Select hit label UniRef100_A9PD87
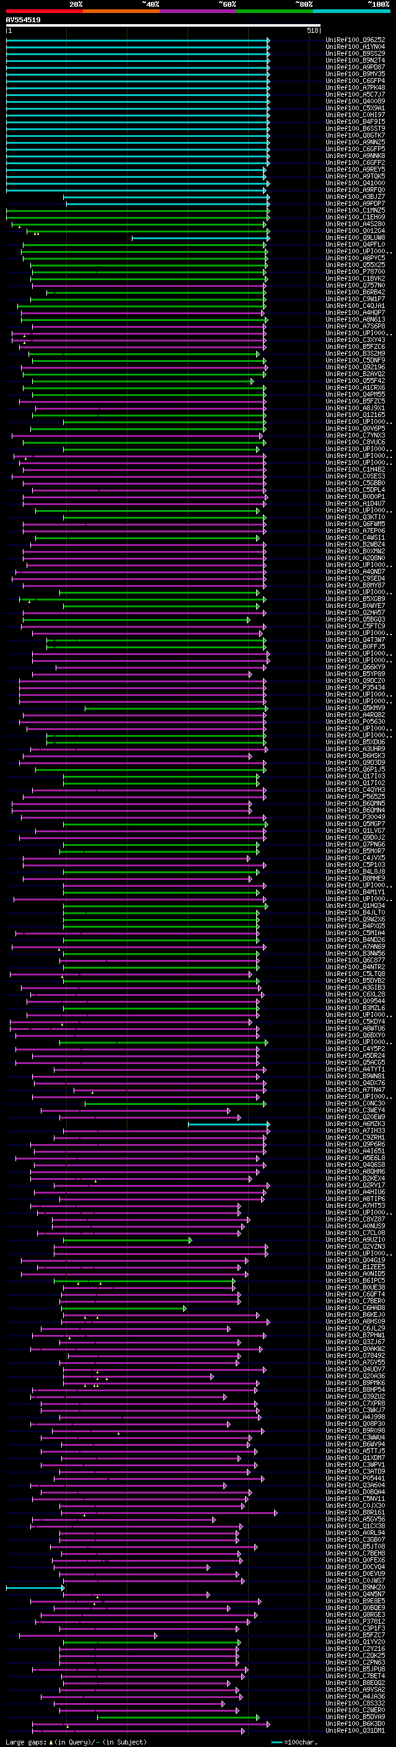The width and height of the screenshot is (396, 1747). pos(355,67)
